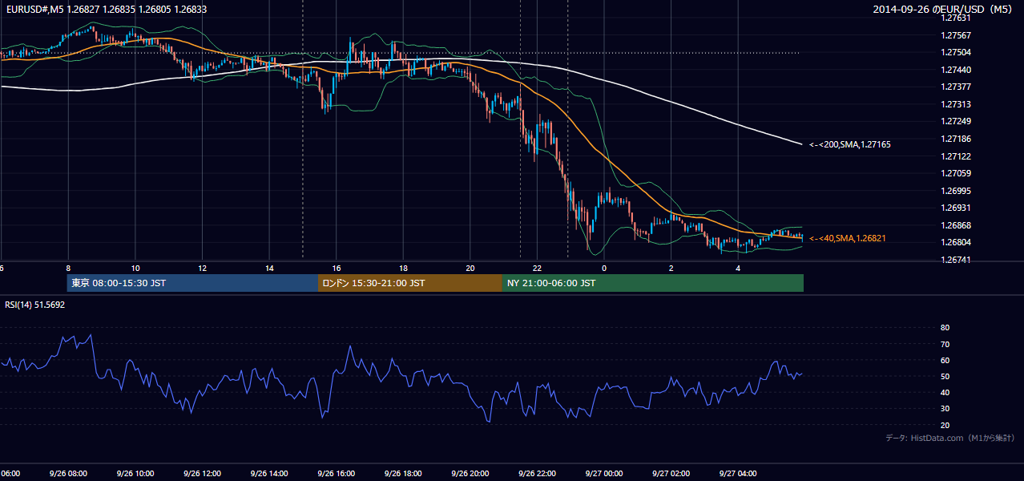The image size is (1024, 481).
Task: Click price axis label 1.27249
Action: pos(956,121)
